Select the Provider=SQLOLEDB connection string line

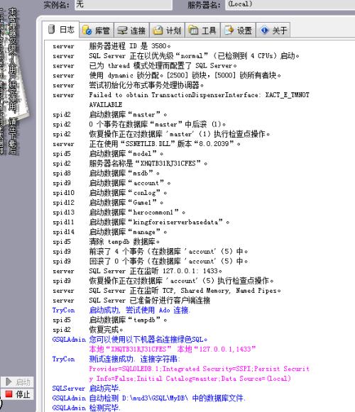[x=200, y=374]
